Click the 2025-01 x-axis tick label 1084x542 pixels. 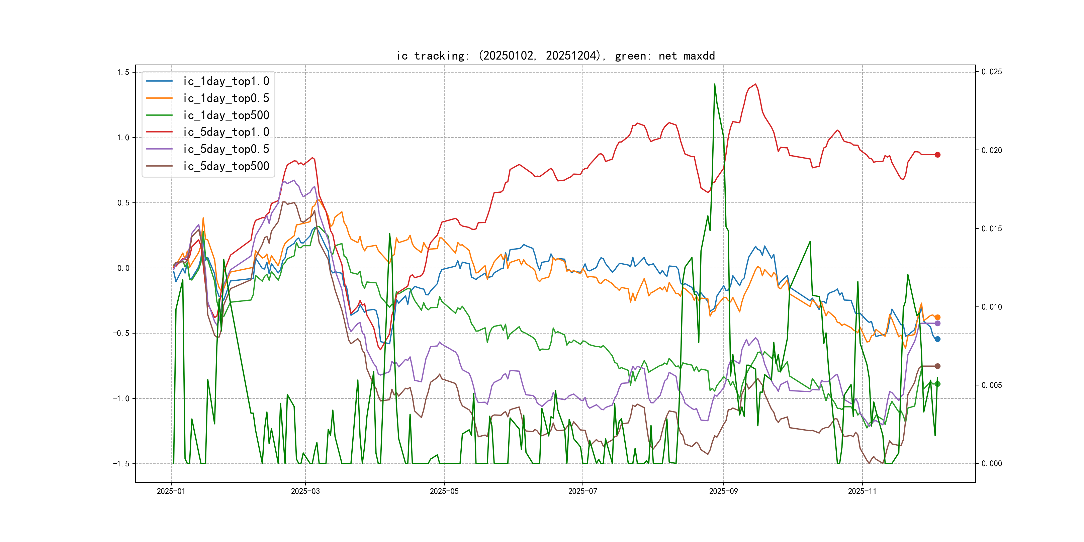pos(171,491)
